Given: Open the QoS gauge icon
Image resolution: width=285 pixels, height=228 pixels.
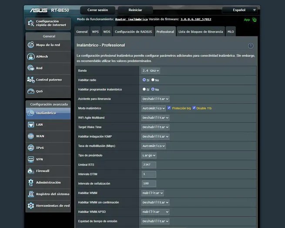Looking at the screenshot, I should pyautogui.click(x=31, y=91).
